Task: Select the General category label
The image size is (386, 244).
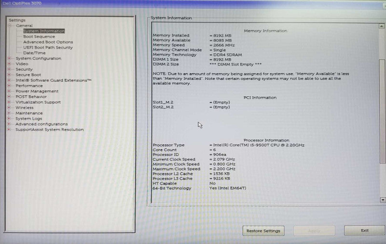Action: tap(24, 26)
